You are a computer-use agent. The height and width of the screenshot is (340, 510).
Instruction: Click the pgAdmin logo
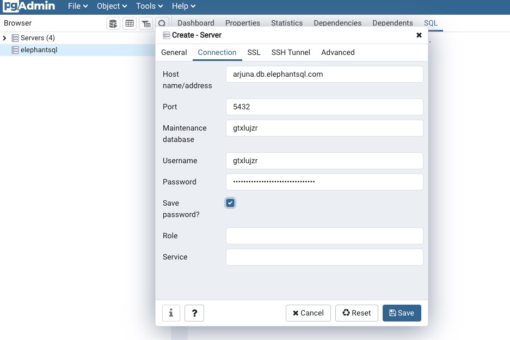coord(29,7)
